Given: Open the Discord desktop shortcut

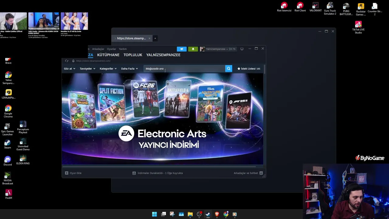Looking at the screenshot, I should point(8,161).
